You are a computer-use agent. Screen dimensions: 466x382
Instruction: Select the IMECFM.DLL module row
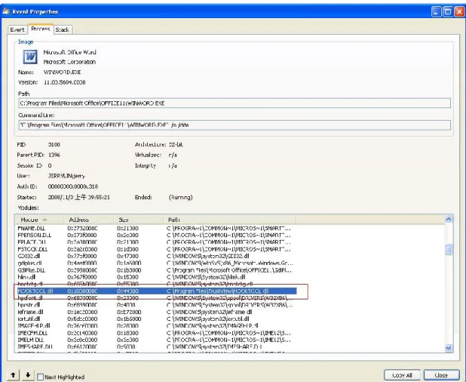156,333
